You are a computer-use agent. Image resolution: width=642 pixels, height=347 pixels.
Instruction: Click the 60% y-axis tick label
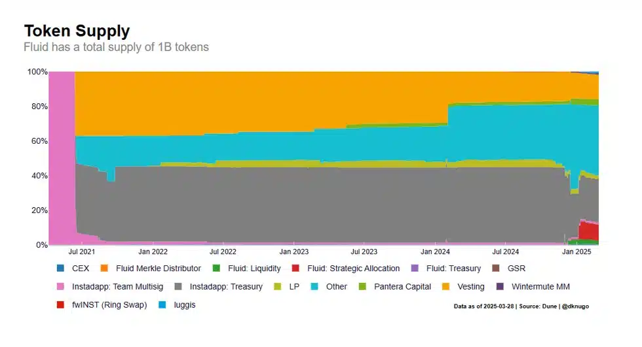coord(37,141)
